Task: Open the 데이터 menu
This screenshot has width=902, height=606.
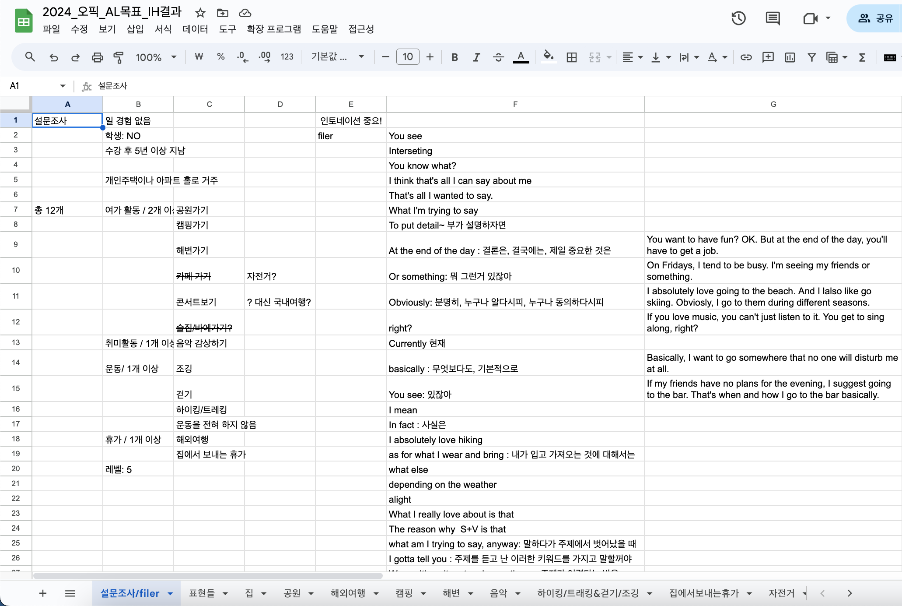Action: click(x=195, y=29)
